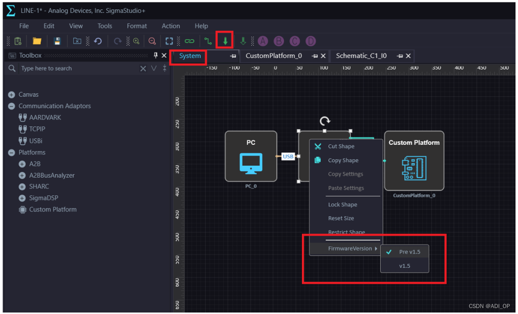Screen dimensions: 518x314
Task: Click the toolbox collapse-all arrows icon
Action: [x=165, y=68]
